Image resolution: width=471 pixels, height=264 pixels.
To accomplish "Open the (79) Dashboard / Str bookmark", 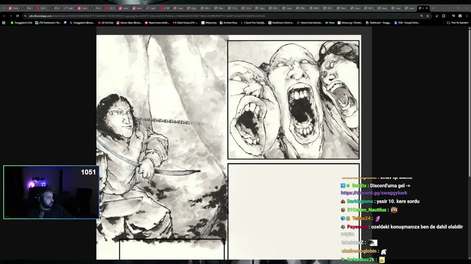I will [x=48, y=23].
